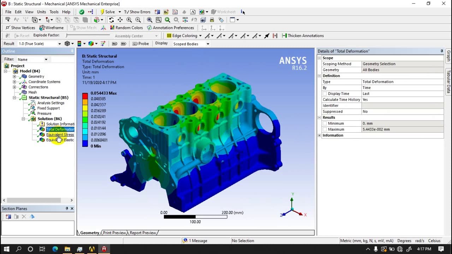Expand the Coordinate Systems node
The width and height of the screenshot is (452, 254).
point(14,81)
